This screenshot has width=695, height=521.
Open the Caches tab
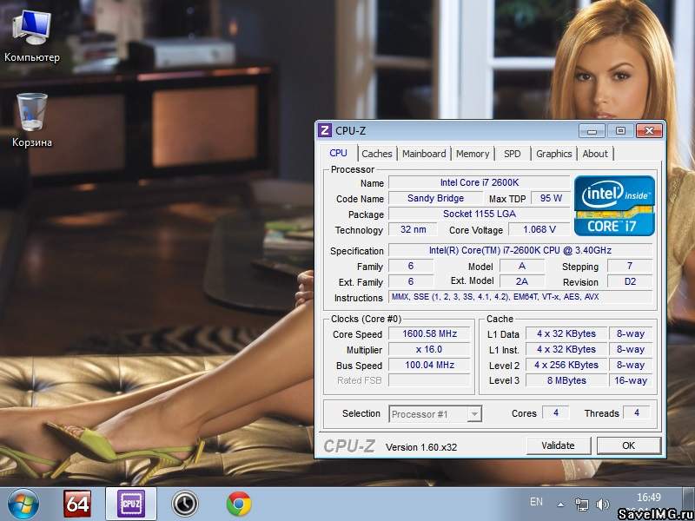click(377, 154)
